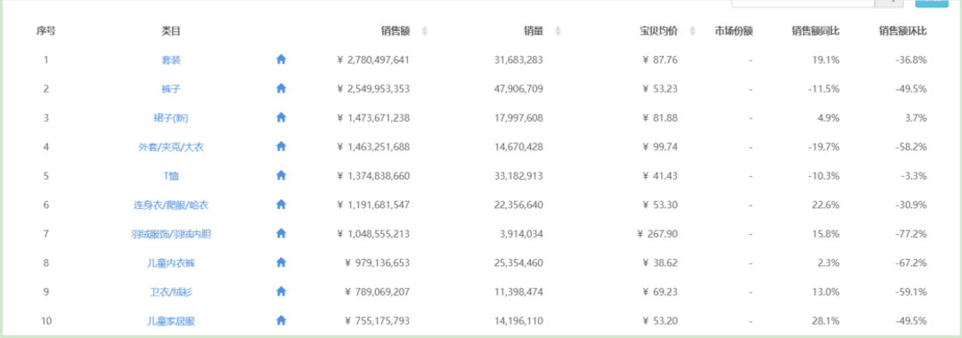The image size is (962, 338).
Task: Click the home icon in the 裤子 row
Action: pos(281,88)
